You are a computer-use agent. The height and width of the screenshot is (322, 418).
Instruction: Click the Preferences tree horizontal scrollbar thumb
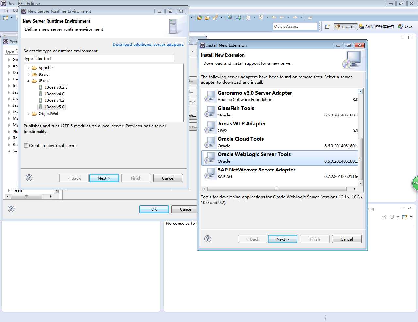pos(26,197)
